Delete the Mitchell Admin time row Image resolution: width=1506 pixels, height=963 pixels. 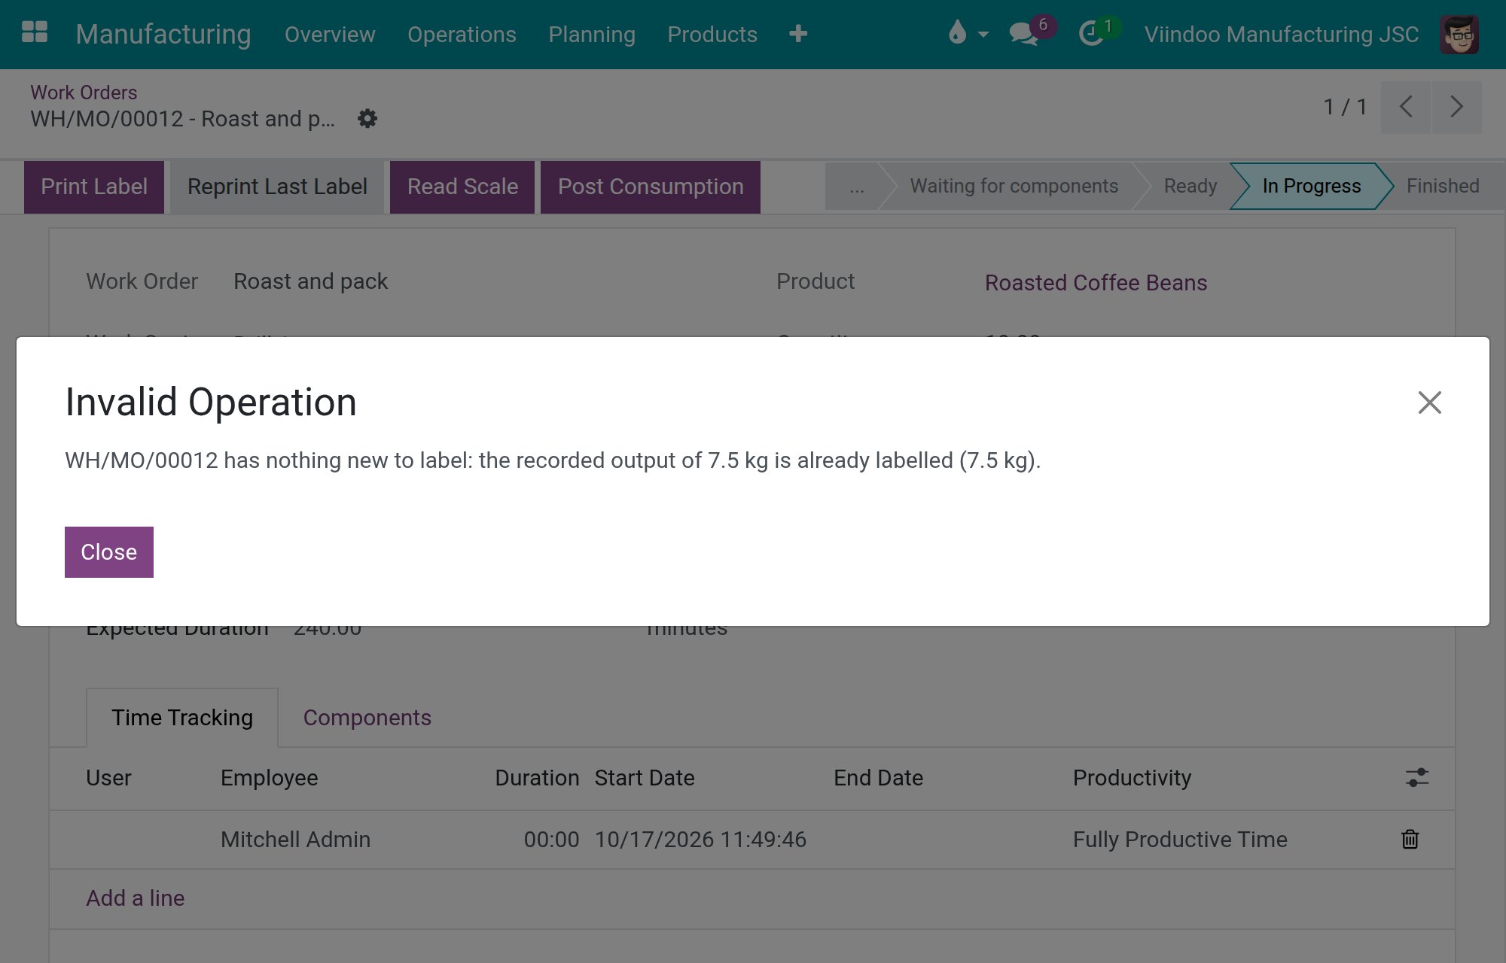pyautogui.click(x=1410, y=839)
